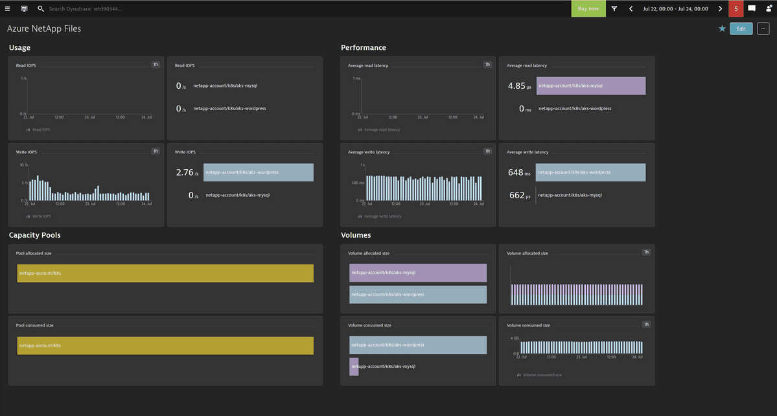Click the Buy now button

(588, 8)
